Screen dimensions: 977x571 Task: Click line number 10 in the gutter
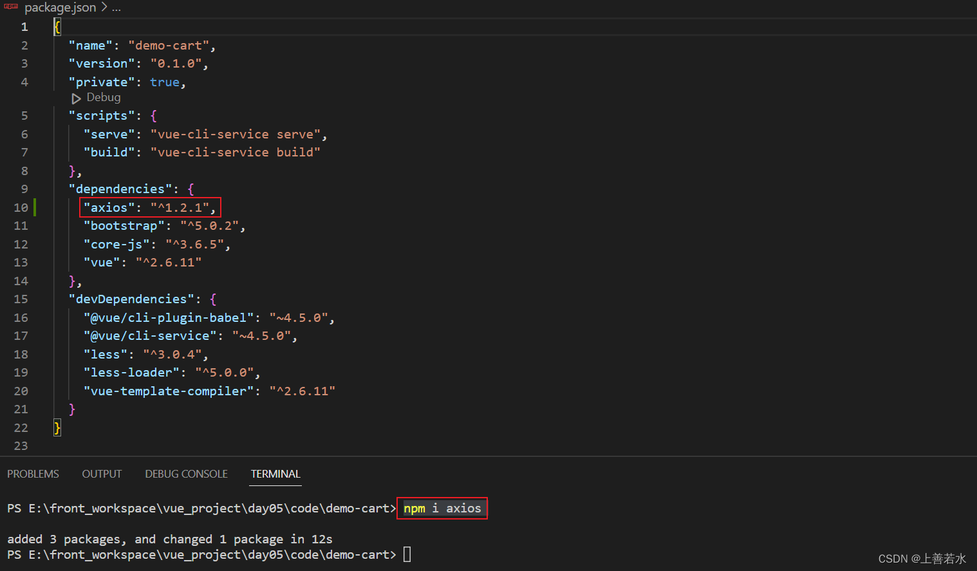pyautogui.click(x=21, y=208)
